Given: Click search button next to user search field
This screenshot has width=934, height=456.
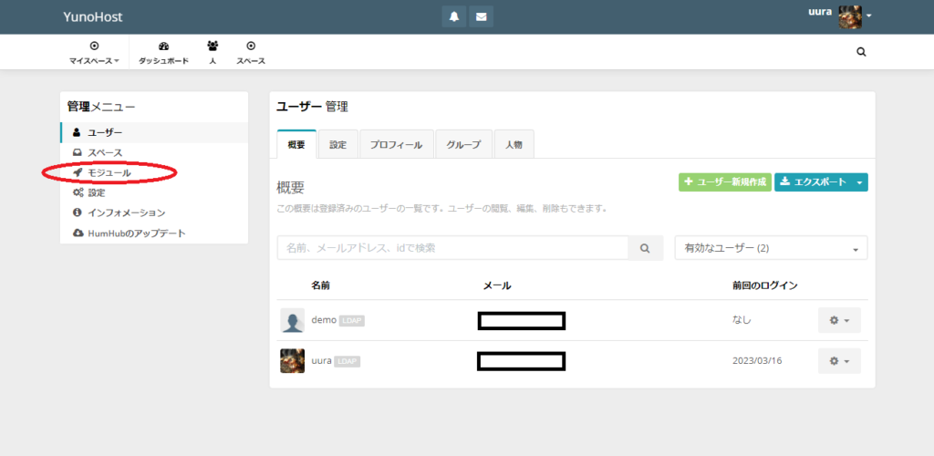Looking at the screenshot, I should click(645, 248).
